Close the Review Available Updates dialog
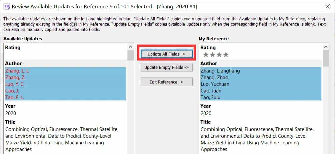The image size is (335, 154). pos(327,6)
